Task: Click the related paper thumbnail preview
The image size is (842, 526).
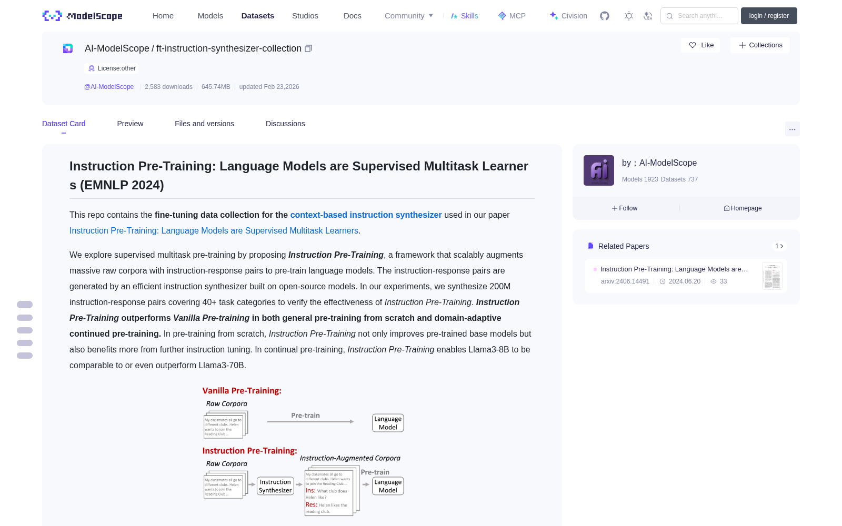Action: click(772, 276)
